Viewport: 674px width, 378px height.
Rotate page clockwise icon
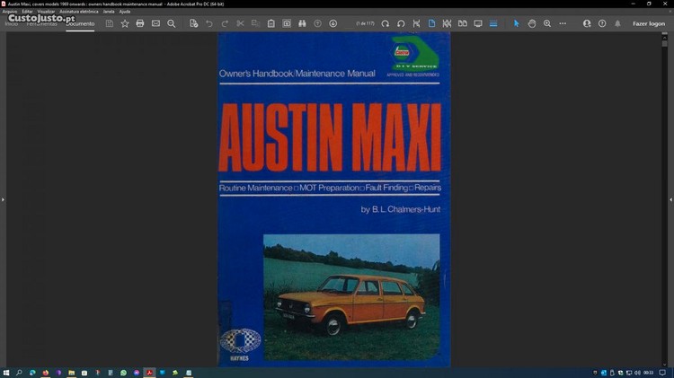(x=386, y=23)
